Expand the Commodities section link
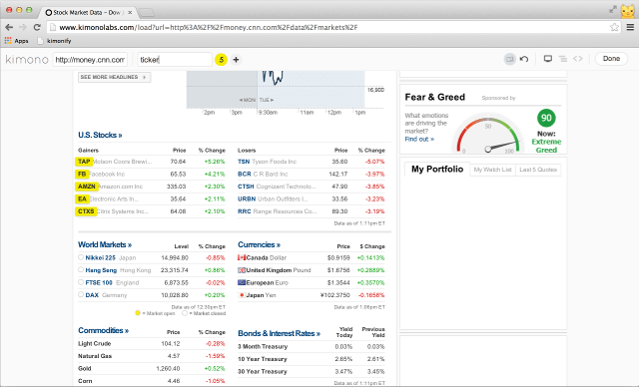The image size is (639, 387). coord(103,330)
